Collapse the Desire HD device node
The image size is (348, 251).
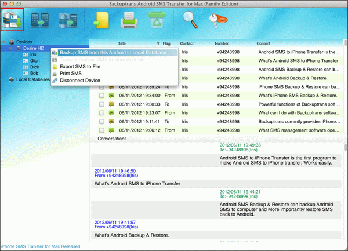[x=10, y=48]
